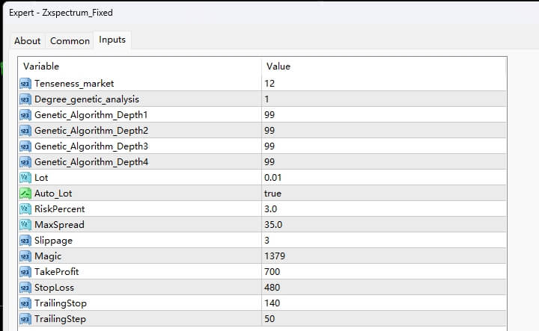Click the boolean icon beside Auto_Lot

tap(25, 193)
